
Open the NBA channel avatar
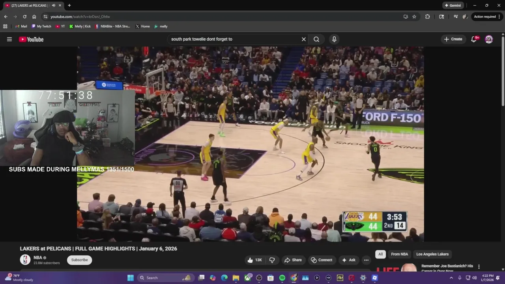click(25, 260)
